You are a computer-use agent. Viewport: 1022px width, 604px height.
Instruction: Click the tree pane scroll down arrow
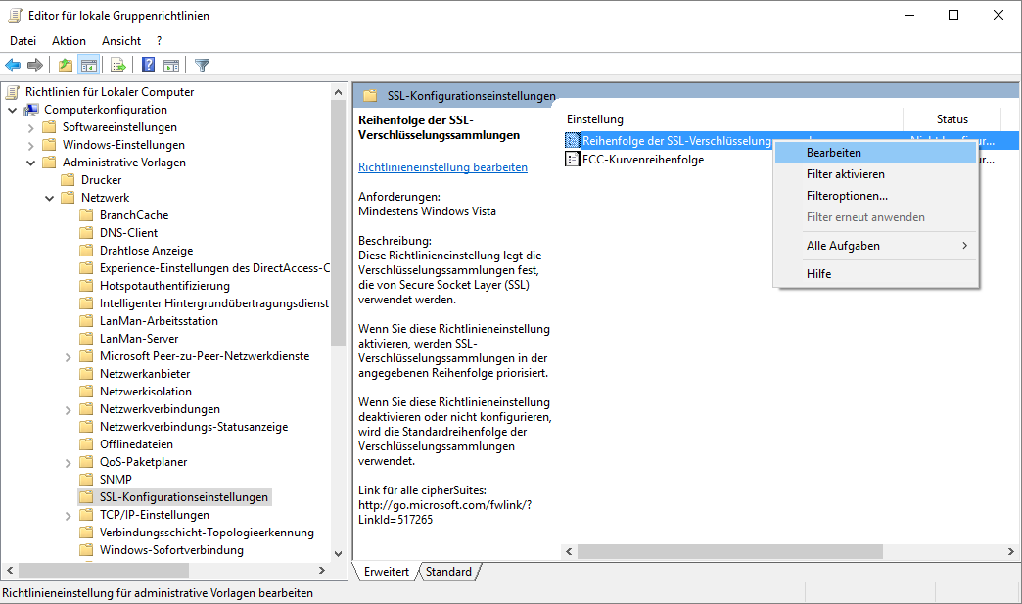339,553
